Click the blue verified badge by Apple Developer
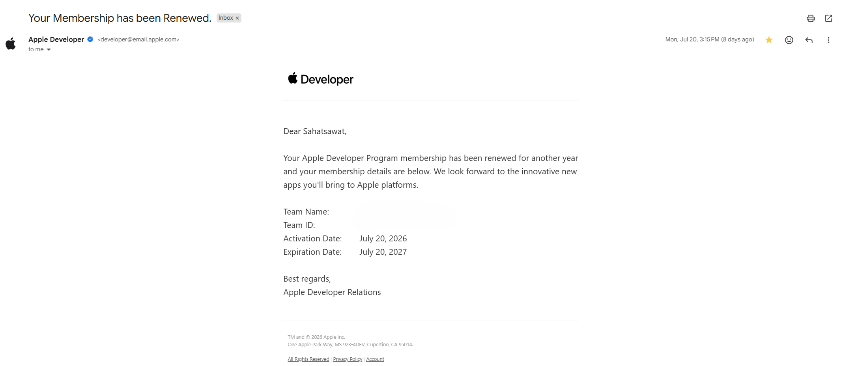This screenshot has height=366, width=843. click(90, 39)
